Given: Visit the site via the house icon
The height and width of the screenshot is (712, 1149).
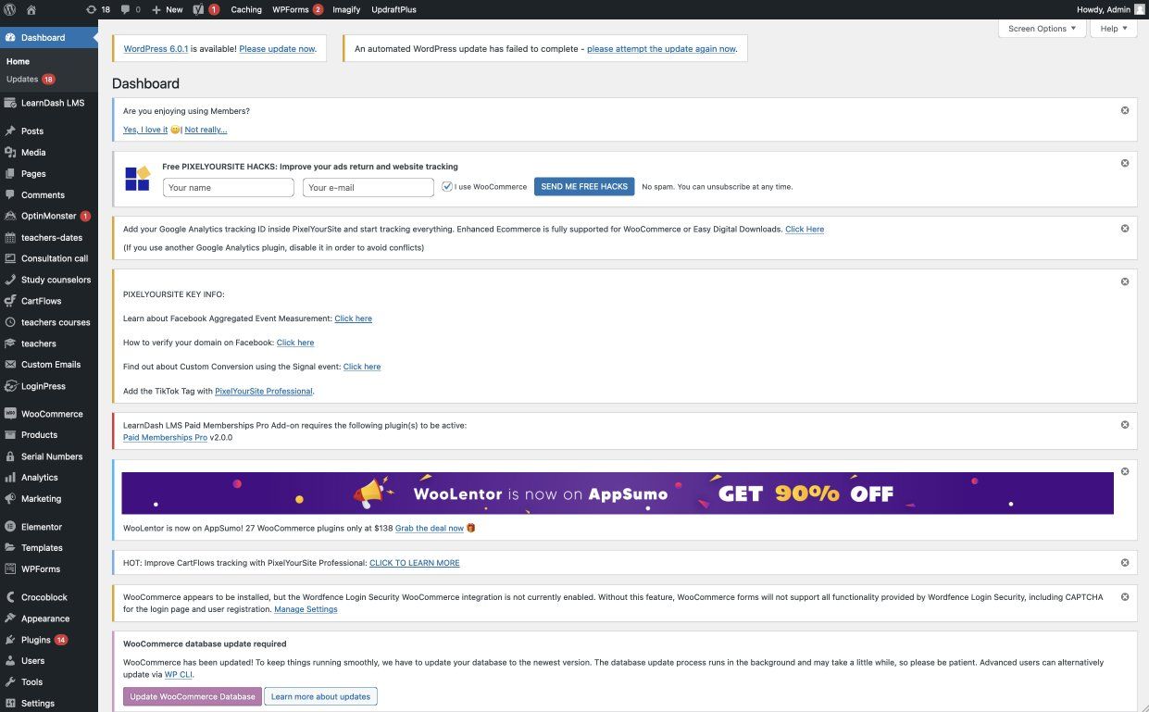Looking at the screenshot, I should tap(31, 9).
